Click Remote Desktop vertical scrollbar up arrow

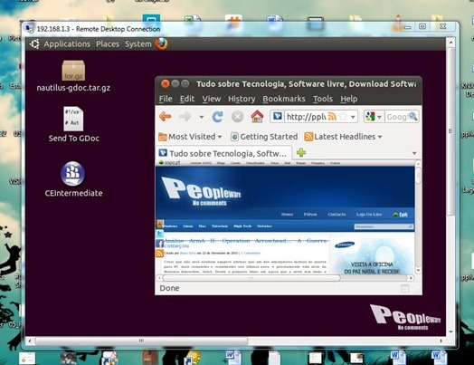[x=450, y=43]
